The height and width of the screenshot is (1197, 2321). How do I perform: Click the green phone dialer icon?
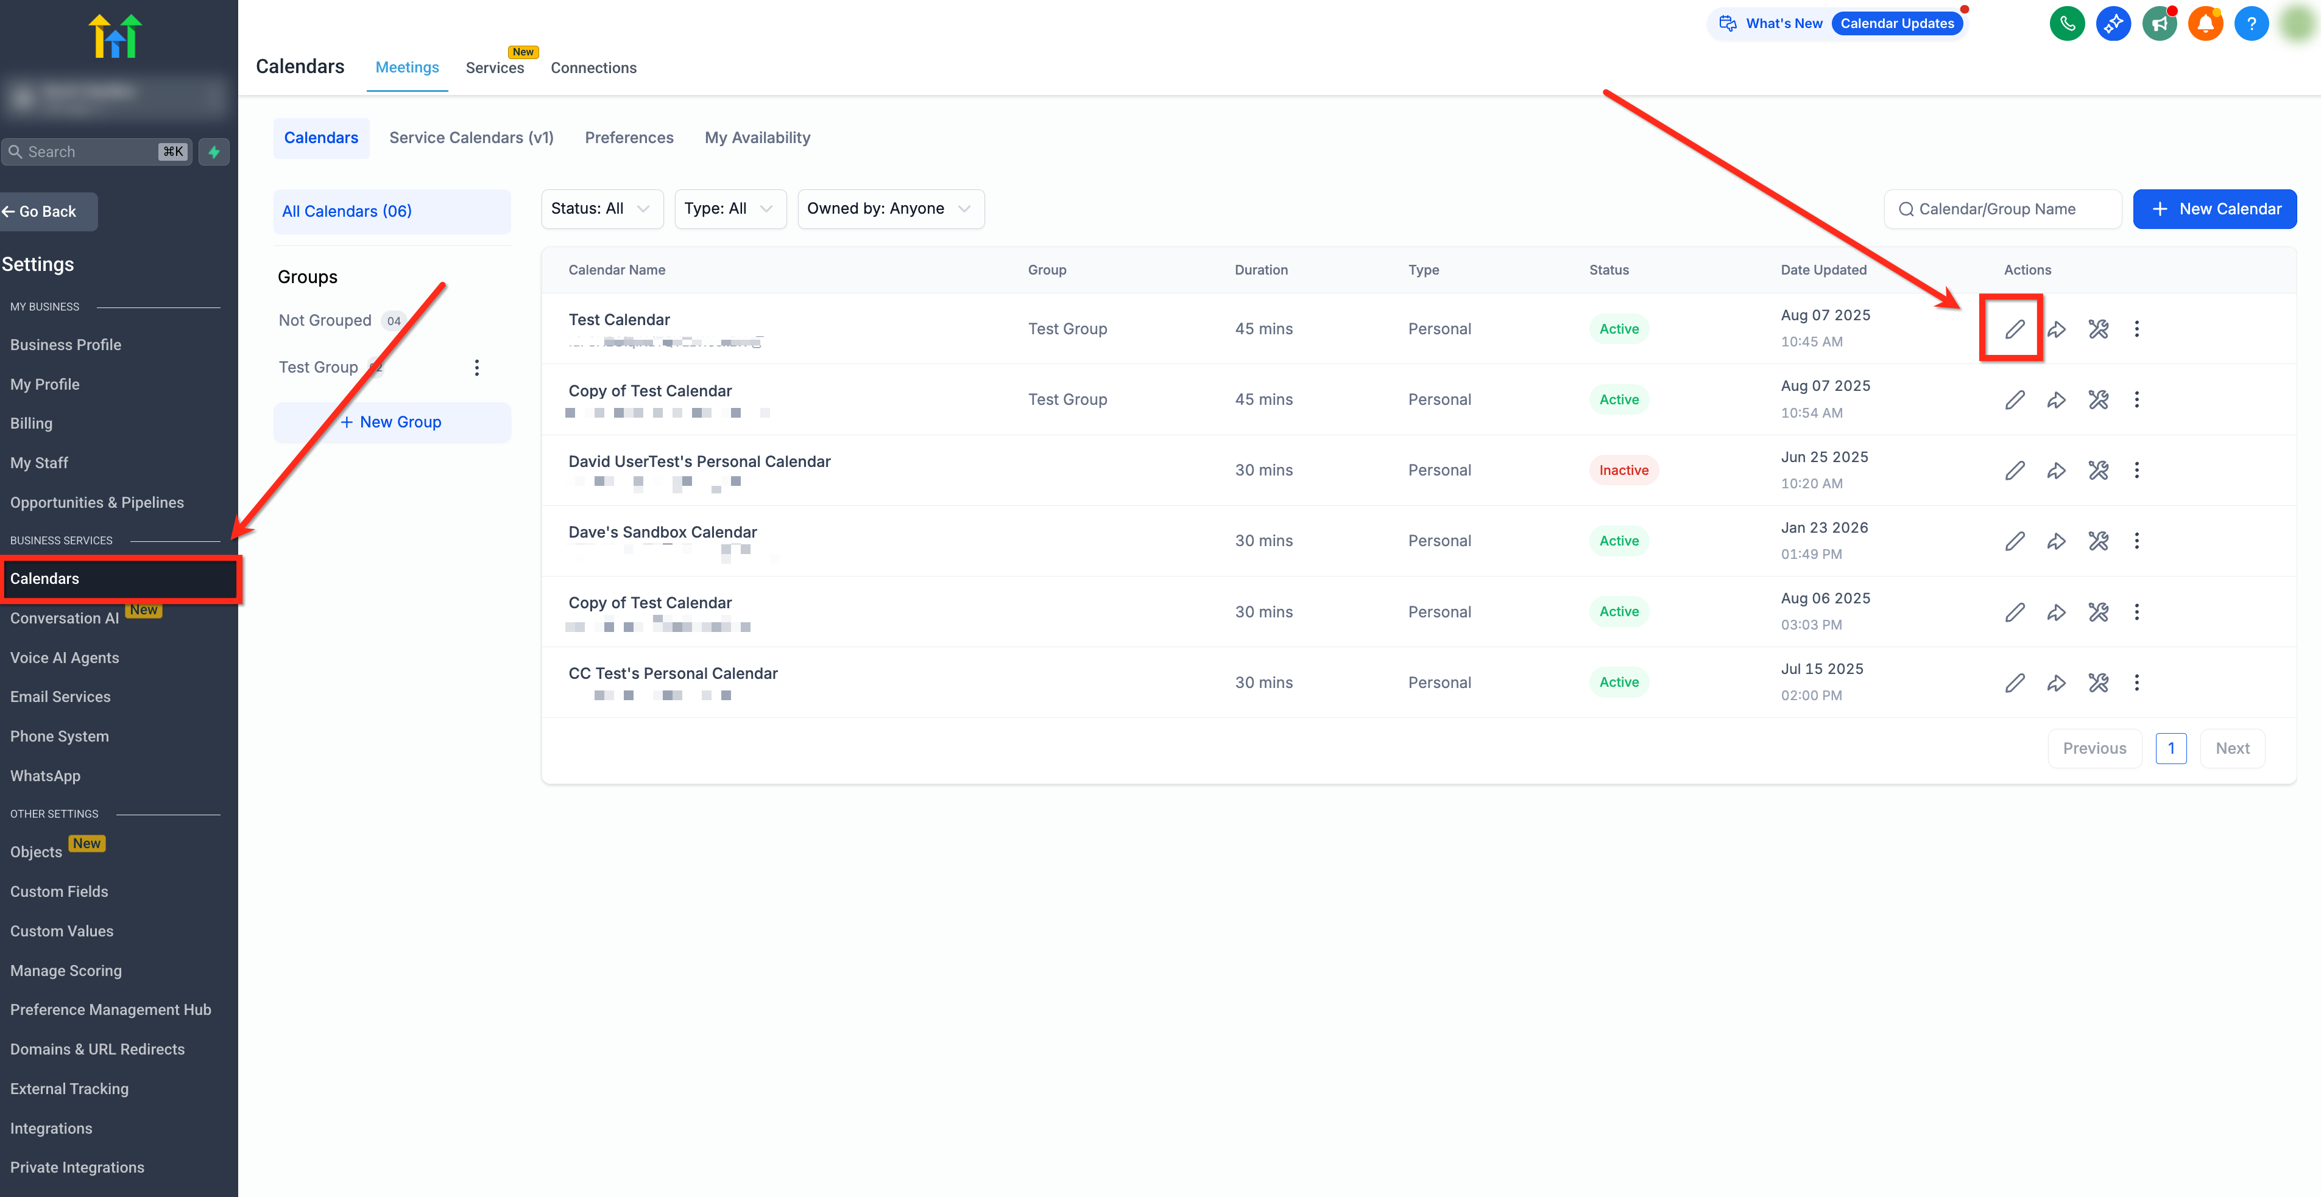tap(2067, 23)
